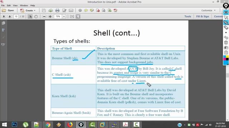Add a sticky note comment
Image resolution: width=229 pixels, height=128 pixels.
coord(86,10)
